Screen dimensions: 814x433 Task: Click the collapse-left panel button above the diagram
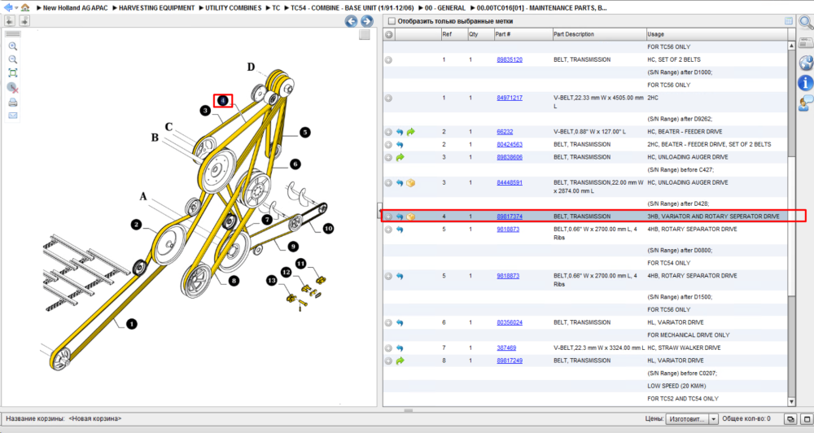(10, 21)
